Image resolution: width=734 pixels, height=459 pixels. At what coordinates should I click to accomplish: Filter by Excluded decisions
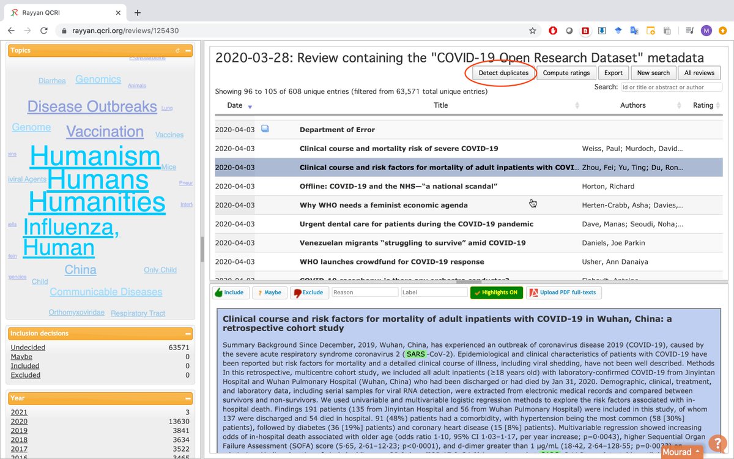coord(25,375)
